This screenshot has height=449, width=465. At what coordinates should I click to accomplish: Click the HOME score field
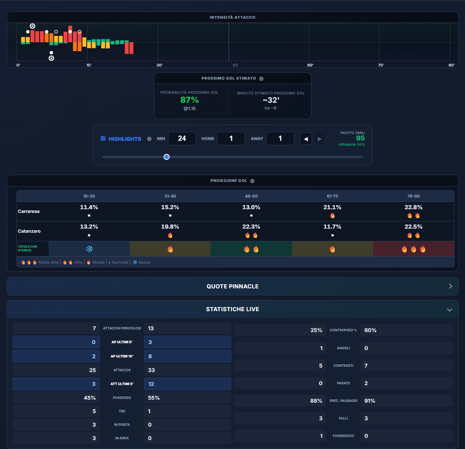pos(231,139)
